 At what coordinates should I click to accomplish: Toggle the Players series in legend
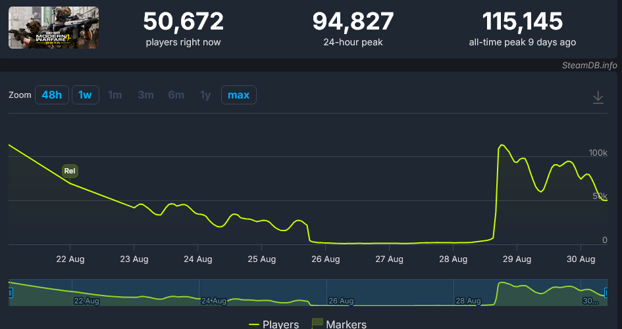click(274, 324)
